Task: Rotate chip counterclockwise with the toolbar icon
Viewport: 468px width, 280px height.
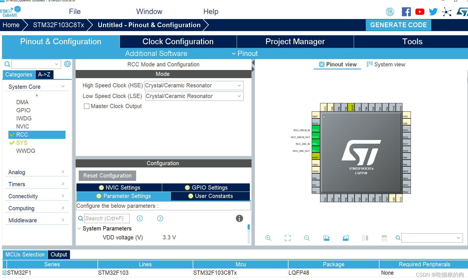Action: click(x=346, y=238)
